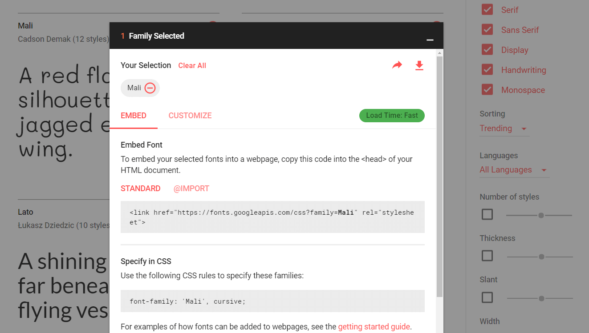589x333 pixels.
Task: Click the Specify in CSS heading
Action: coord(146,261)
